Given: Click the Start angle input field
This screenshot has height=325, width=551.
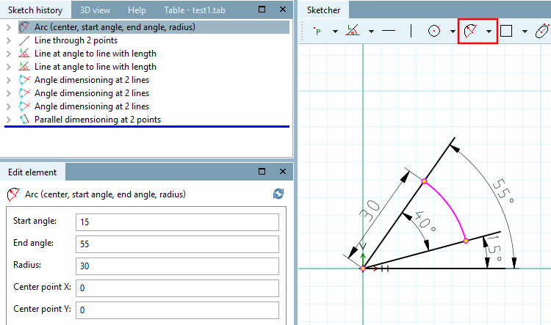Looking at the screenshot, I should tap(177, 222).
